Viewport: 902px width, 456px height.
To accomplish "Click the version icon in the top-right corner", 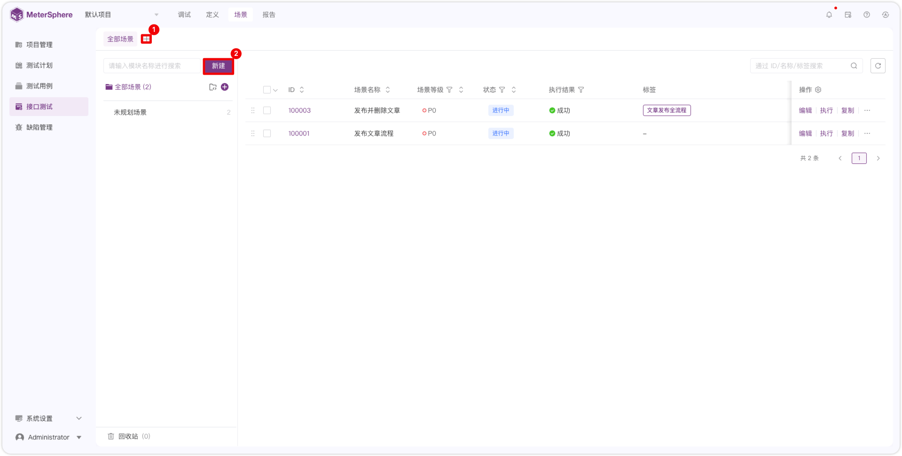I will click(x=886, y=15).
